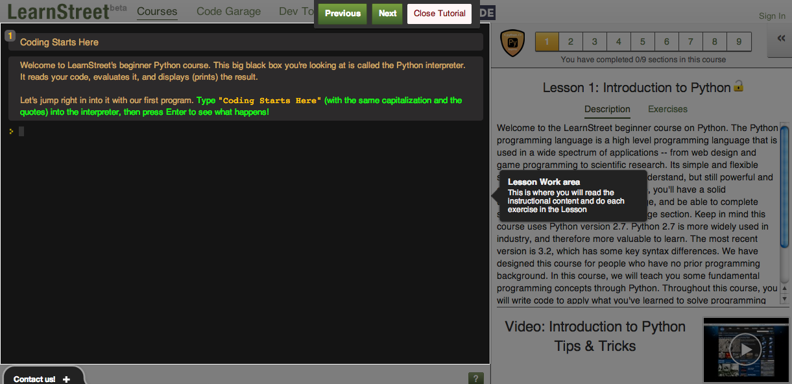Click the step 1 badge in interpreter
This screenshot has width=792, height=384.
(10, 36)
